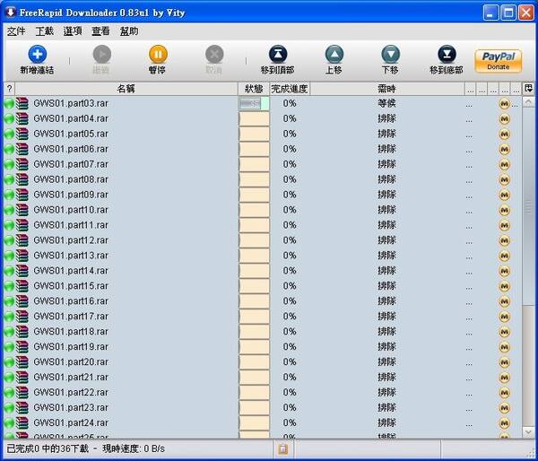
Task: Click the greyed Resume (繼續) play icon
Action: click(102, 54)
